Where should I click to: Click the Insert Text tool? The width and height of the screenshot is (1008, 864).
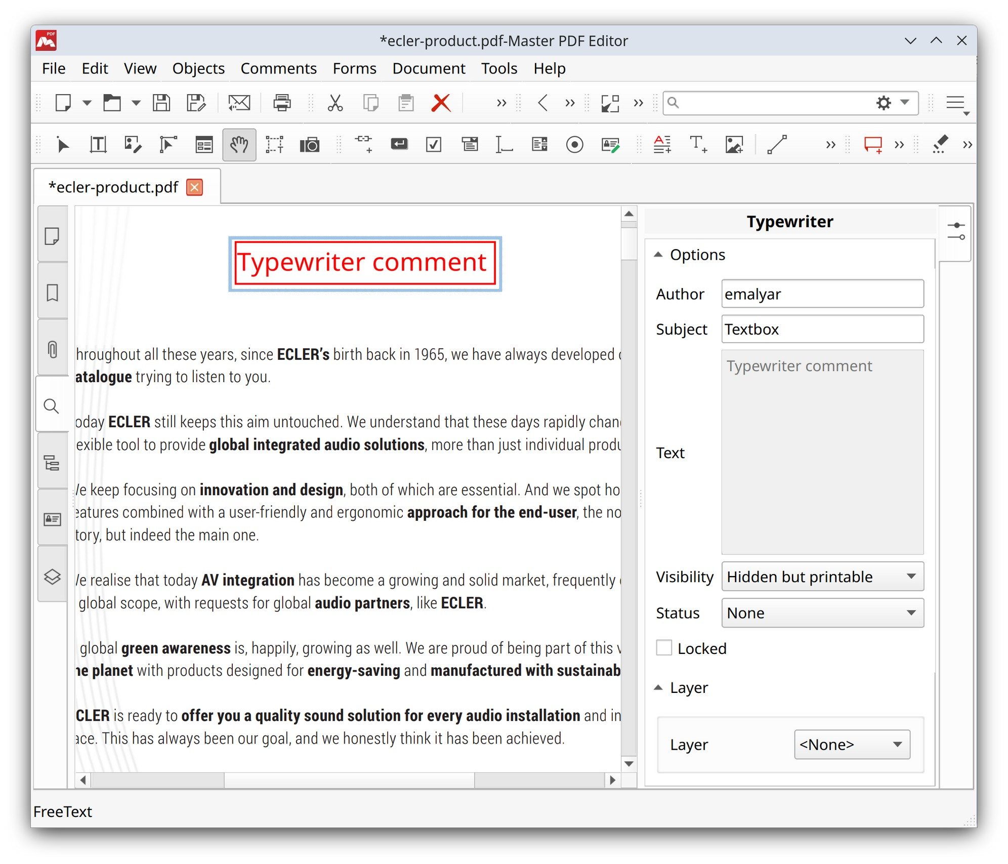pos(698,144)
